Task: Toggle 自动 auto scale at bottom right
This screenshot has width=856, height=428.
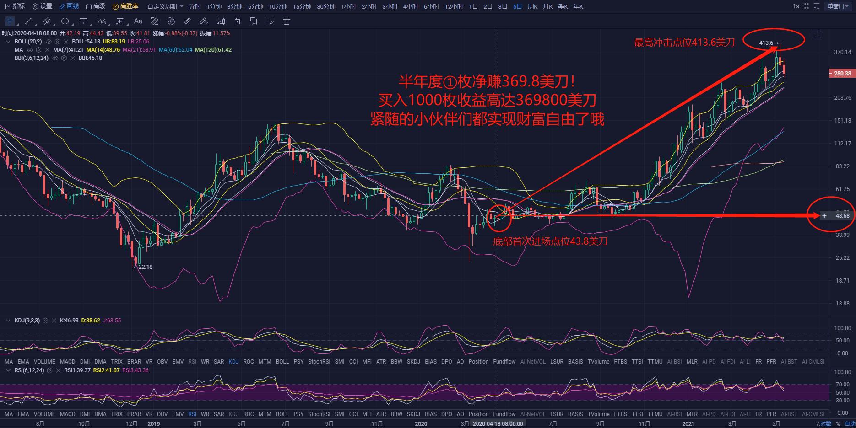Action: click(850, 424)
